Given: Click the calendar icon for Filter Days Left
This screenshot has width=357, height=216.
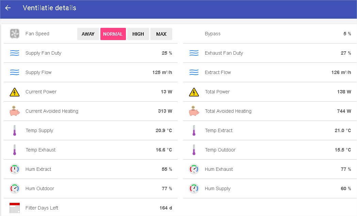Looking at the screenshot, I should click(x=15, y=208).
